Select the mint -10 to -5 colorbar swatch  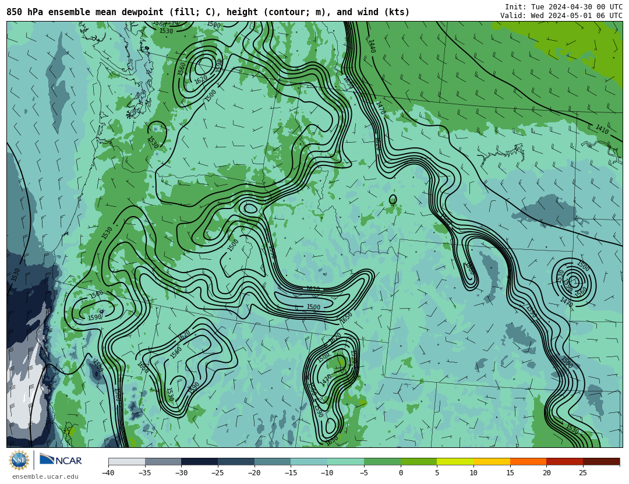tap(346, 461)
